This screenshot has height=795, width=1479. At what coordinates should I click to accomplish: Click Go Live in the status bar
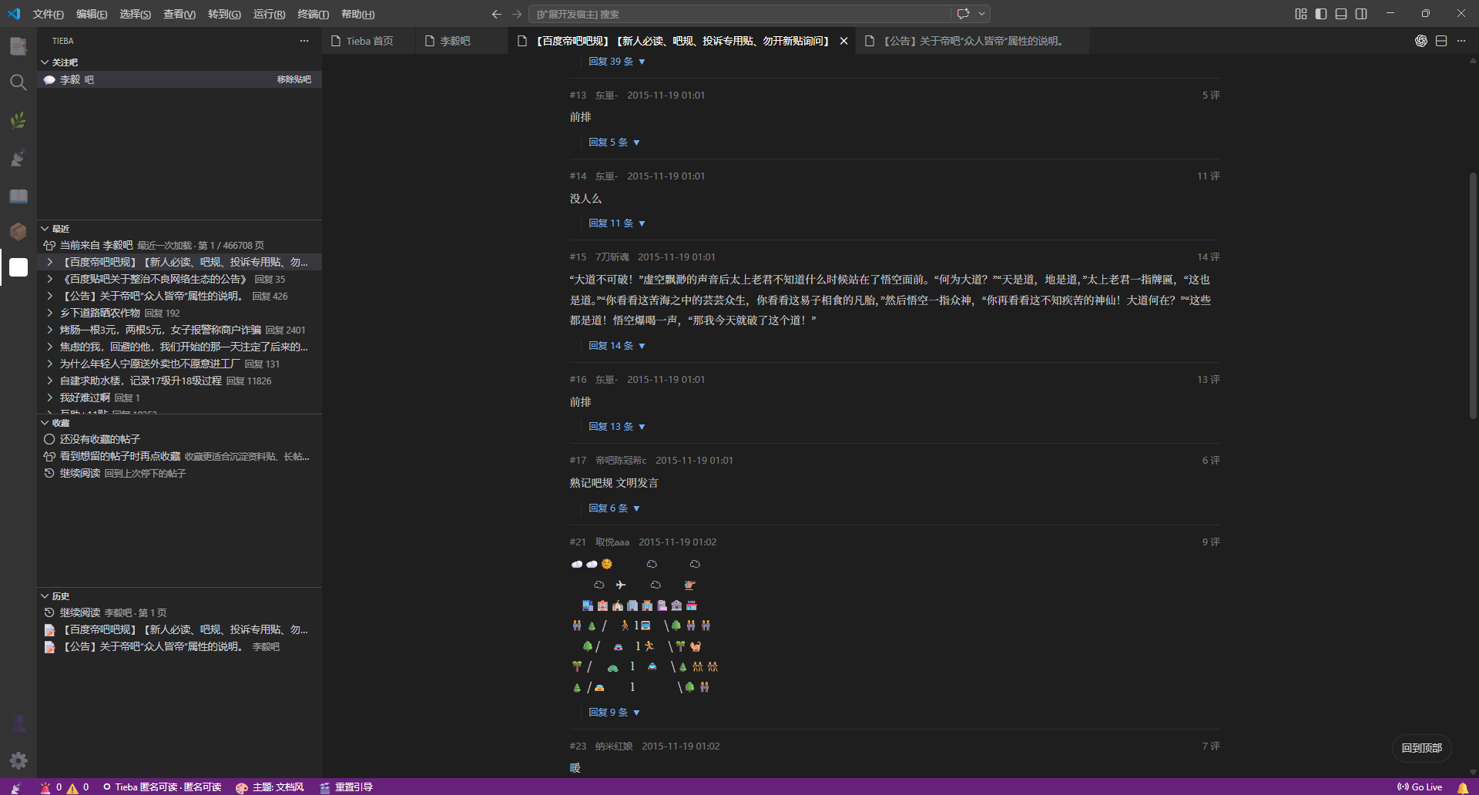(x=1420, y=787)
